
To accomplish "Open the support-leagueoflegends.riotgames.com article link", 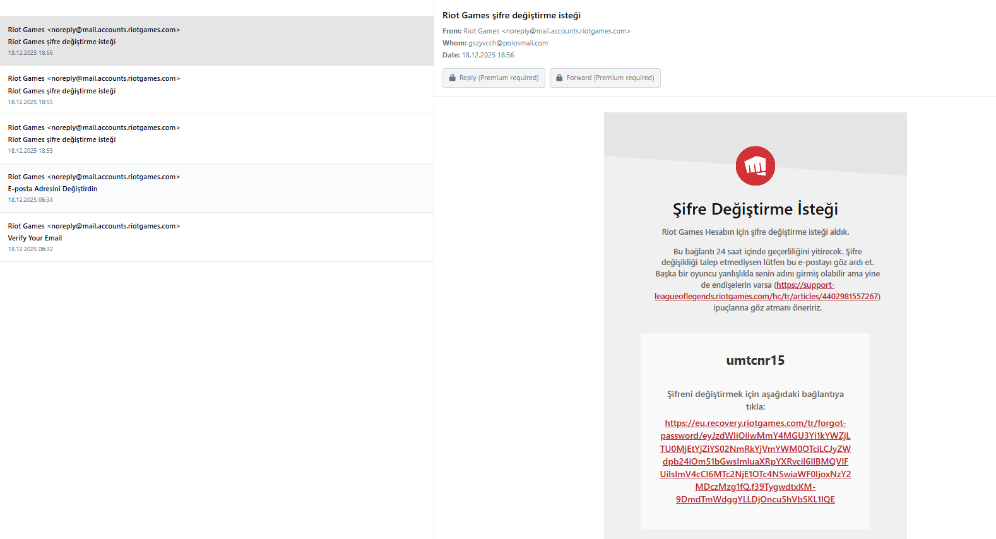I will click(767, 291).
